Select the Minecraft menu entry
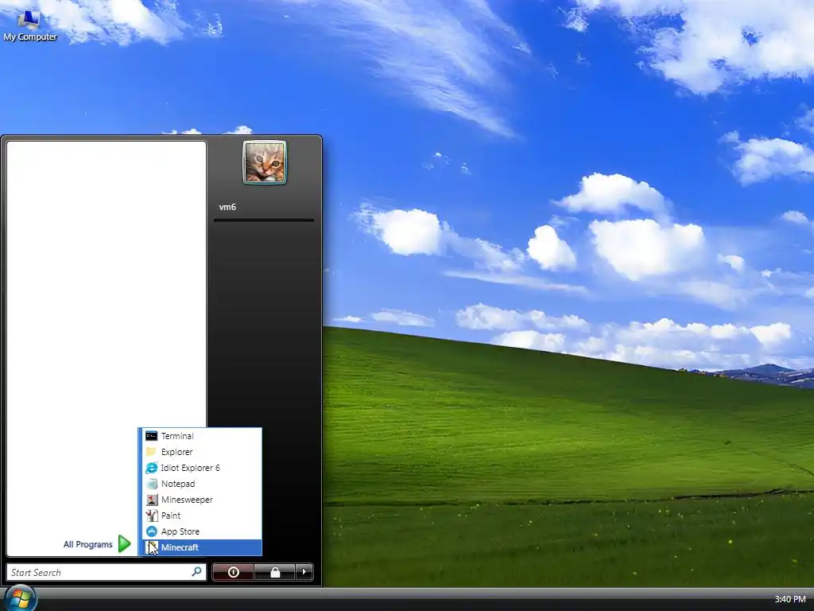This screenshot has width=814, height=611. [x=202, y=547]
